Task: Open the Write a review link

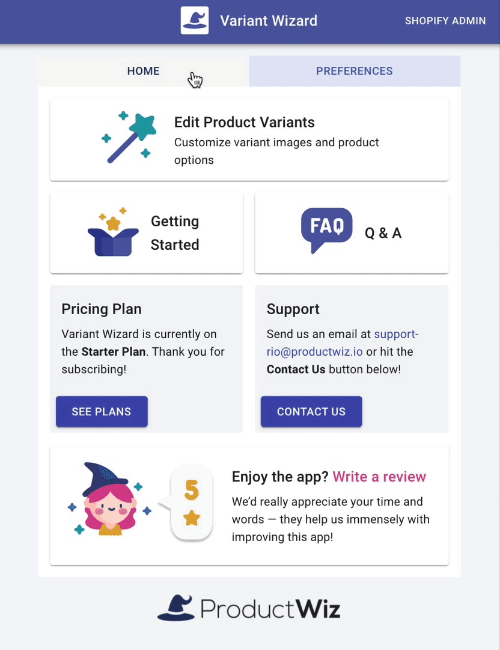Action: [379, 476]
